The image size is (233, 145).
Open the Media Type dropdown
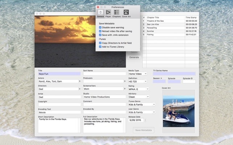138,74
